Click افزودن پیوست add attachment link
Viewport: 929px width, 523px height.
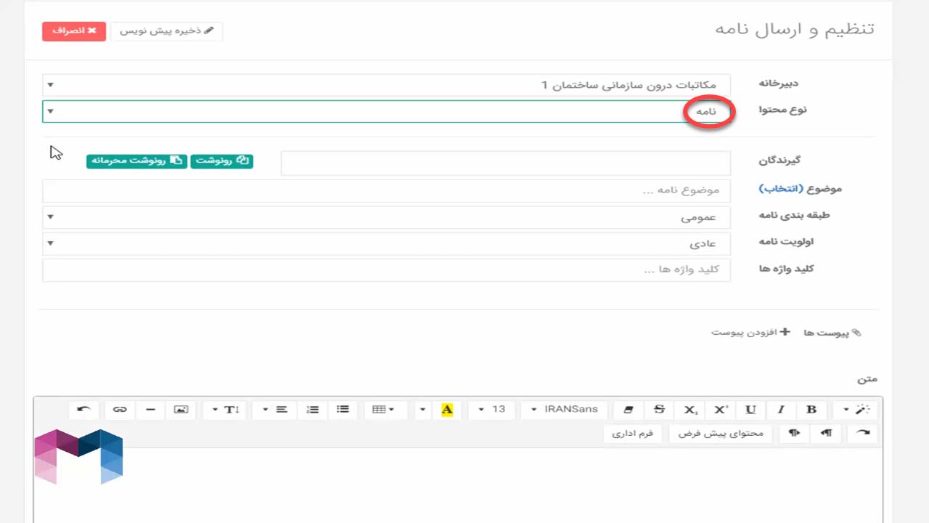click(750, 332)
